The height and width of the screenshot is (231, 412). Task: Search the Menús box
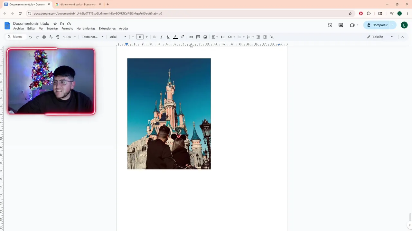coord(15,37)
